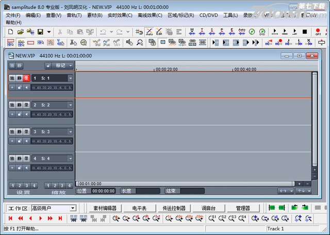
Task: Click the horizontal timeline scrollbar
Action: 185,184
